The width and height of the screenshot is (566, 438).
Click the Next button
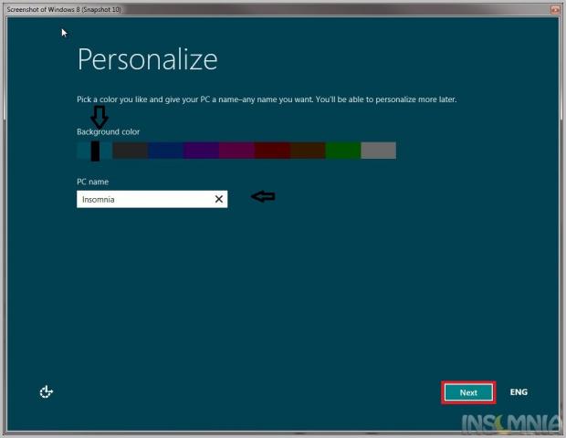click(468, 392)
